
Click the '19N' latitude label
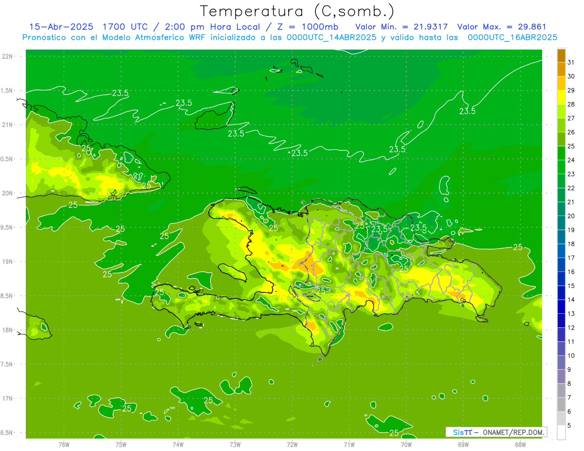point(8,262)
